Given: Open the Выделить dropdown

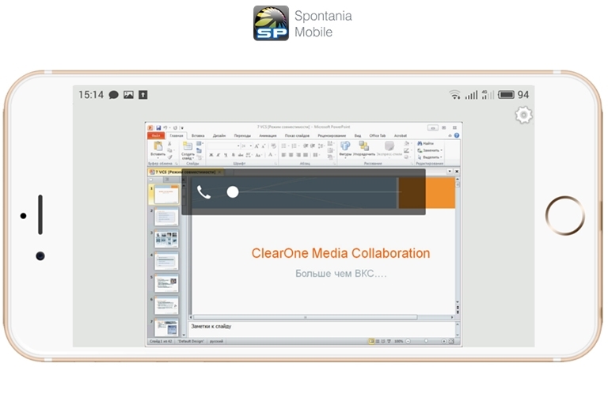Looking at the screenshot, I should pyautogui.click(x=430, y=156).
